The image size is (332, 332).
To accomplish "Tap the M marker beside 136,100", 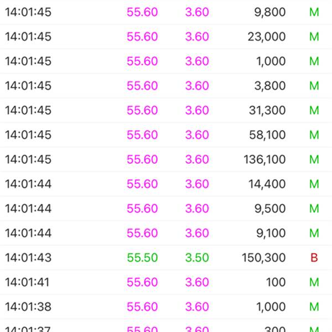I will pos(314,159).
